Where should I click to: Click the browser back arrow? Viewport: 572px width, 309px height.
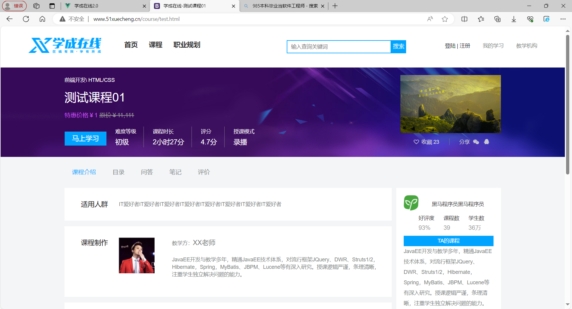pyautogui.click(x=10, y=19)
